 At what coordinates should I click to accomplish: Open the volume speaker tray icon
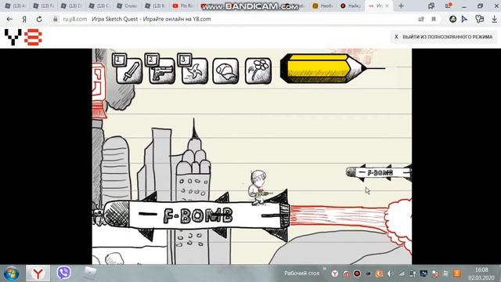click(390, 273)
